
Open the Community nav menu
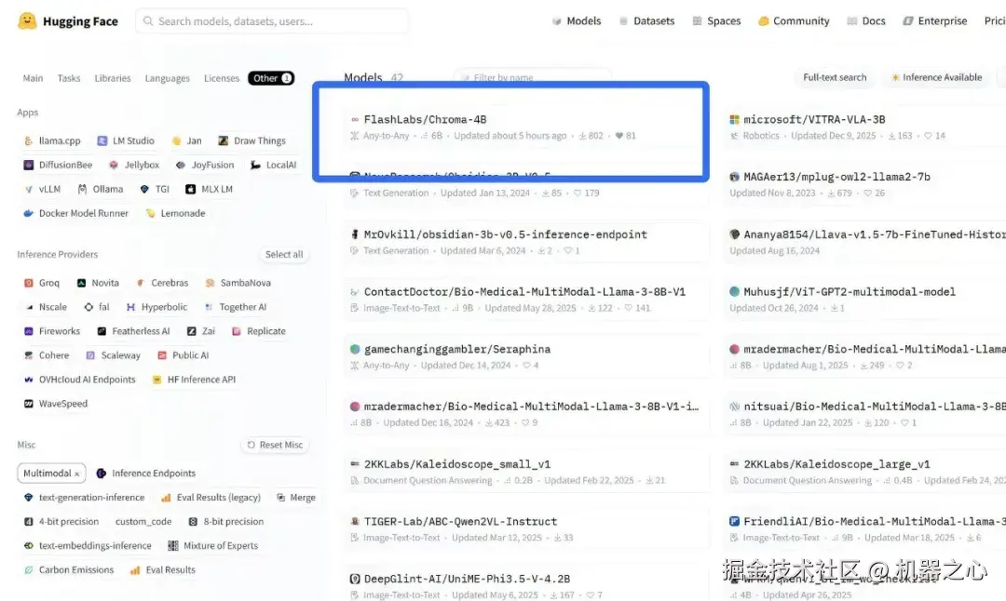coord(794,20)
